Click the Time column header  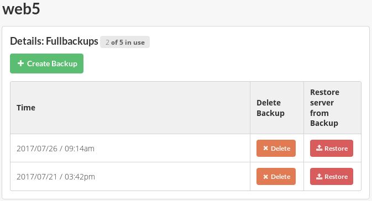coord(26,108)
